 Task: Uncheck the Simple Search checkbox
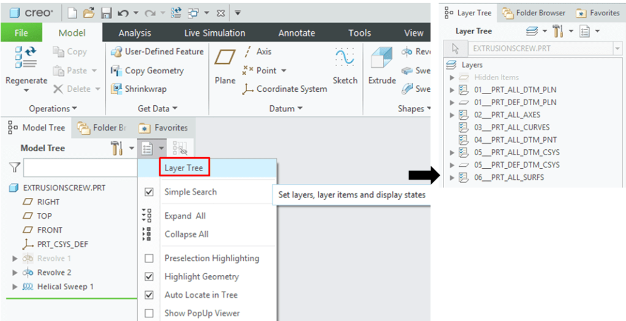pos(149,192)
